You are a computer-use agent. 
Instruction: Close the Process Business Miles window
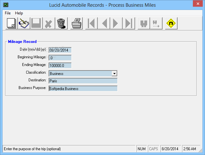(x=198, y=4)
